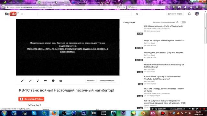Click the Firefox back arrow
207x116 pixels.
(3, 7)
